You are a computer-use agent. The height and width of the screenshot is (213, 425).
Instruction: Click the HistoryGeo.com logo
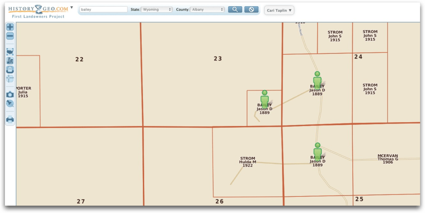[x=37, y=9]
